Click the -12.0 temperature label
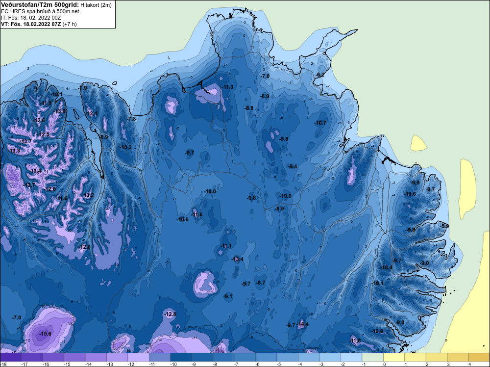 pyautogui.click(x=84, y=247)
